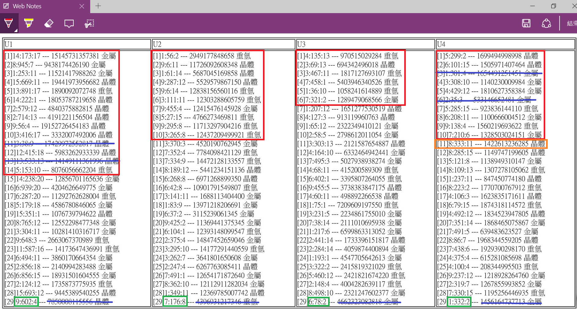Viewport: 577px width, 309px height.
Task: Add a typed note comment
Action: pyautogui.click(x=69, y=23)
